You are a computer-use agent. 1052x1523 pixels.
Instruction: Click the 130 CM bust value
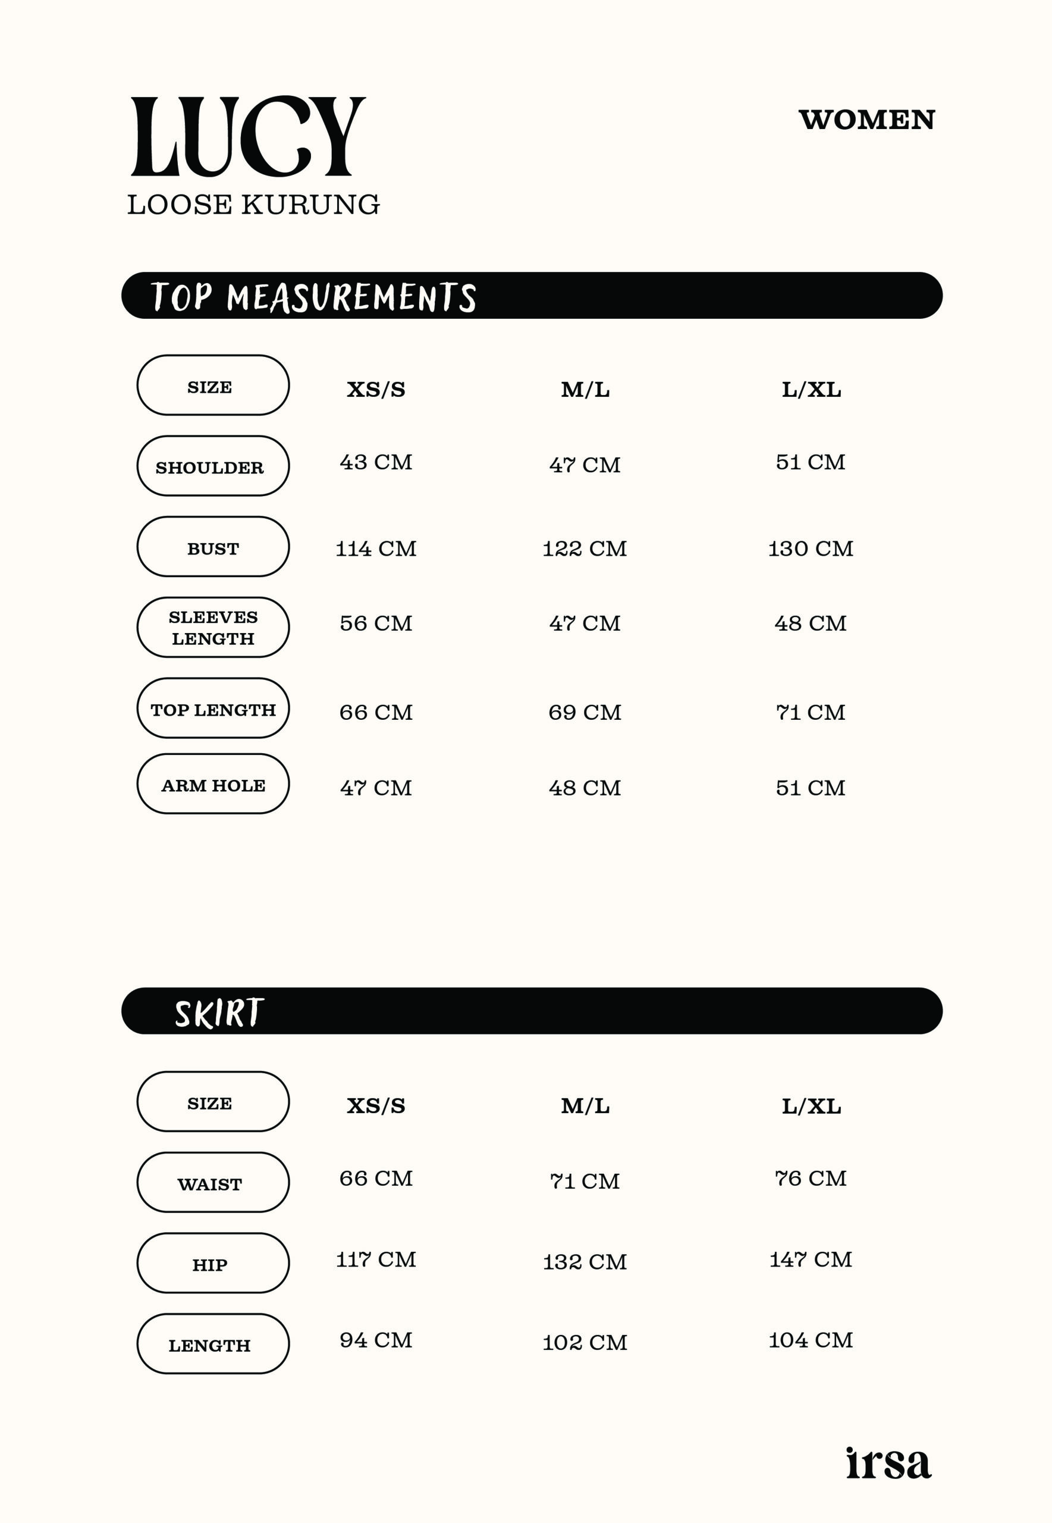coord(810,549)
